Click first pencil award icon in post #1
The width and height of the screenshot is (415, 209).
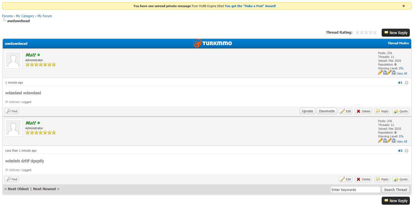pos(380,72)
